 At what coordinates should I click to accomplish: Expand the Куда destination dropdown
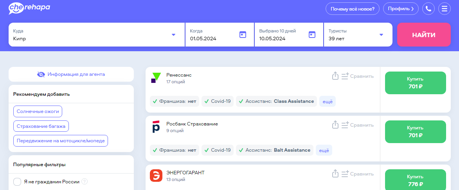coord(173,34)
